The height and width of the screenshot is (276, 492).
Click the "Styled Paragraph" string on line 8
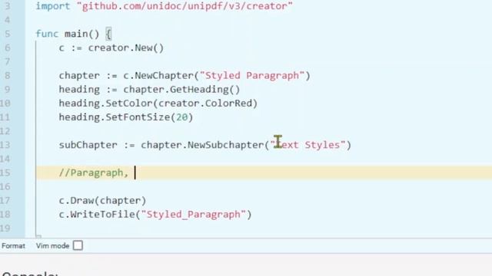[252, 76]
